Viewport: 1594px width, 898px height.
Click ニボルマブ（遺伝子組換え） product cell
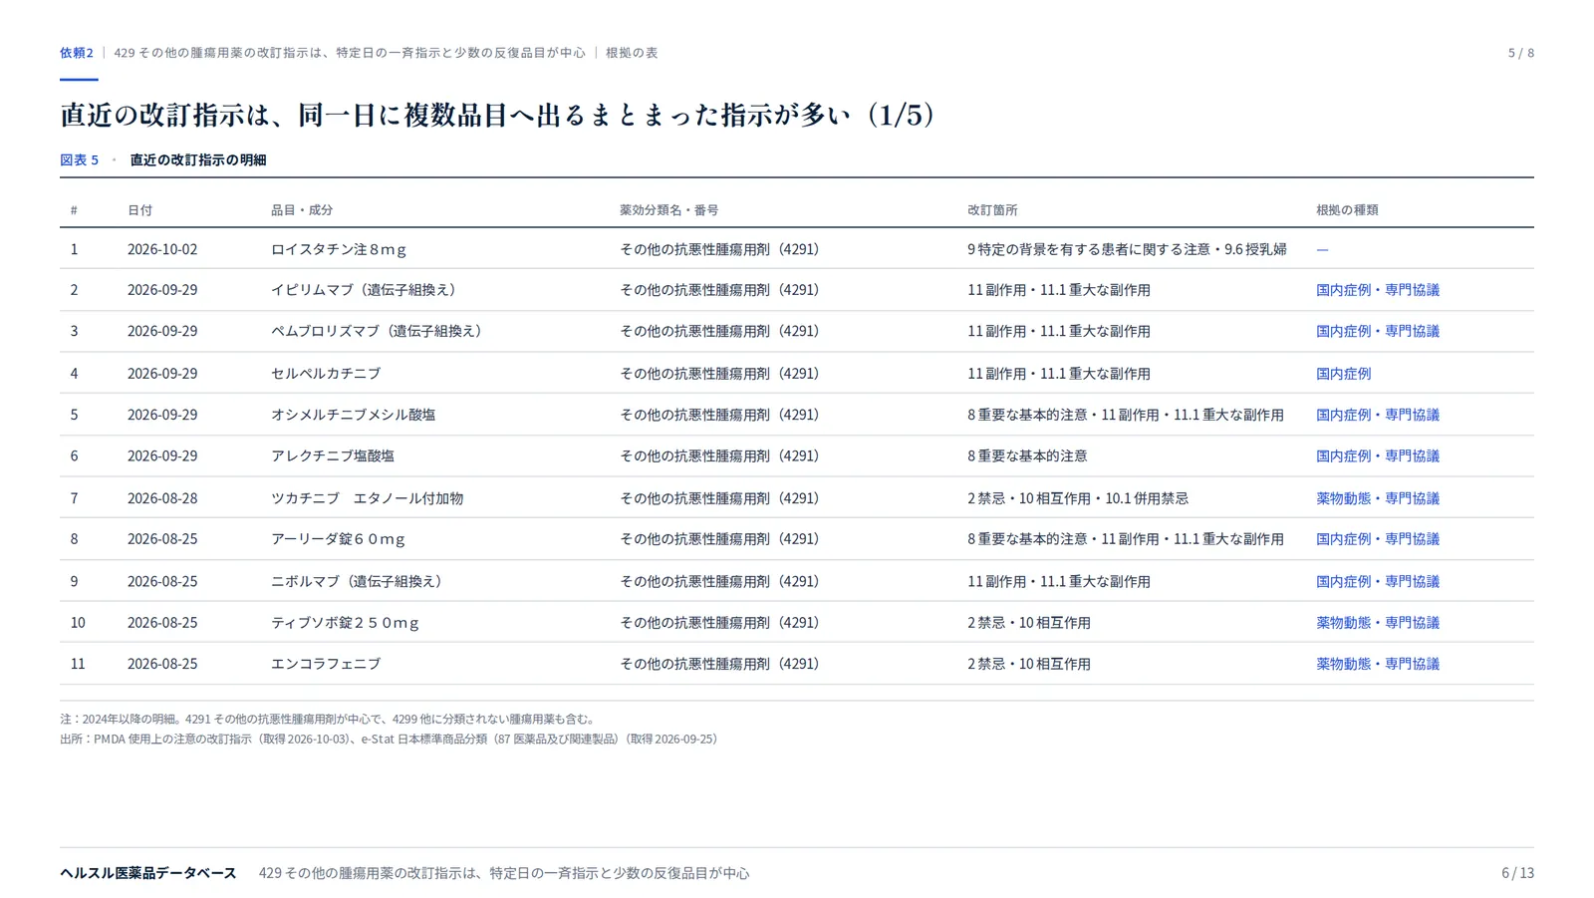click(x=359, y=582)
